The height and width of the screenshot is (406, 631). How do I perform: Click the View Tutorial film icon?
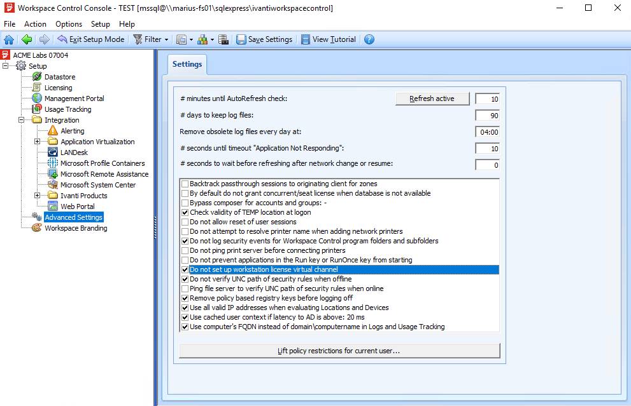click(x=306, y=39)
